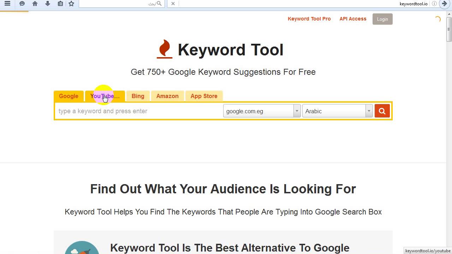Viewport: 452px width, 254px height.
Task: Open the browser hamburger menu
Action: pyautogui.click(x=7, y=4)
